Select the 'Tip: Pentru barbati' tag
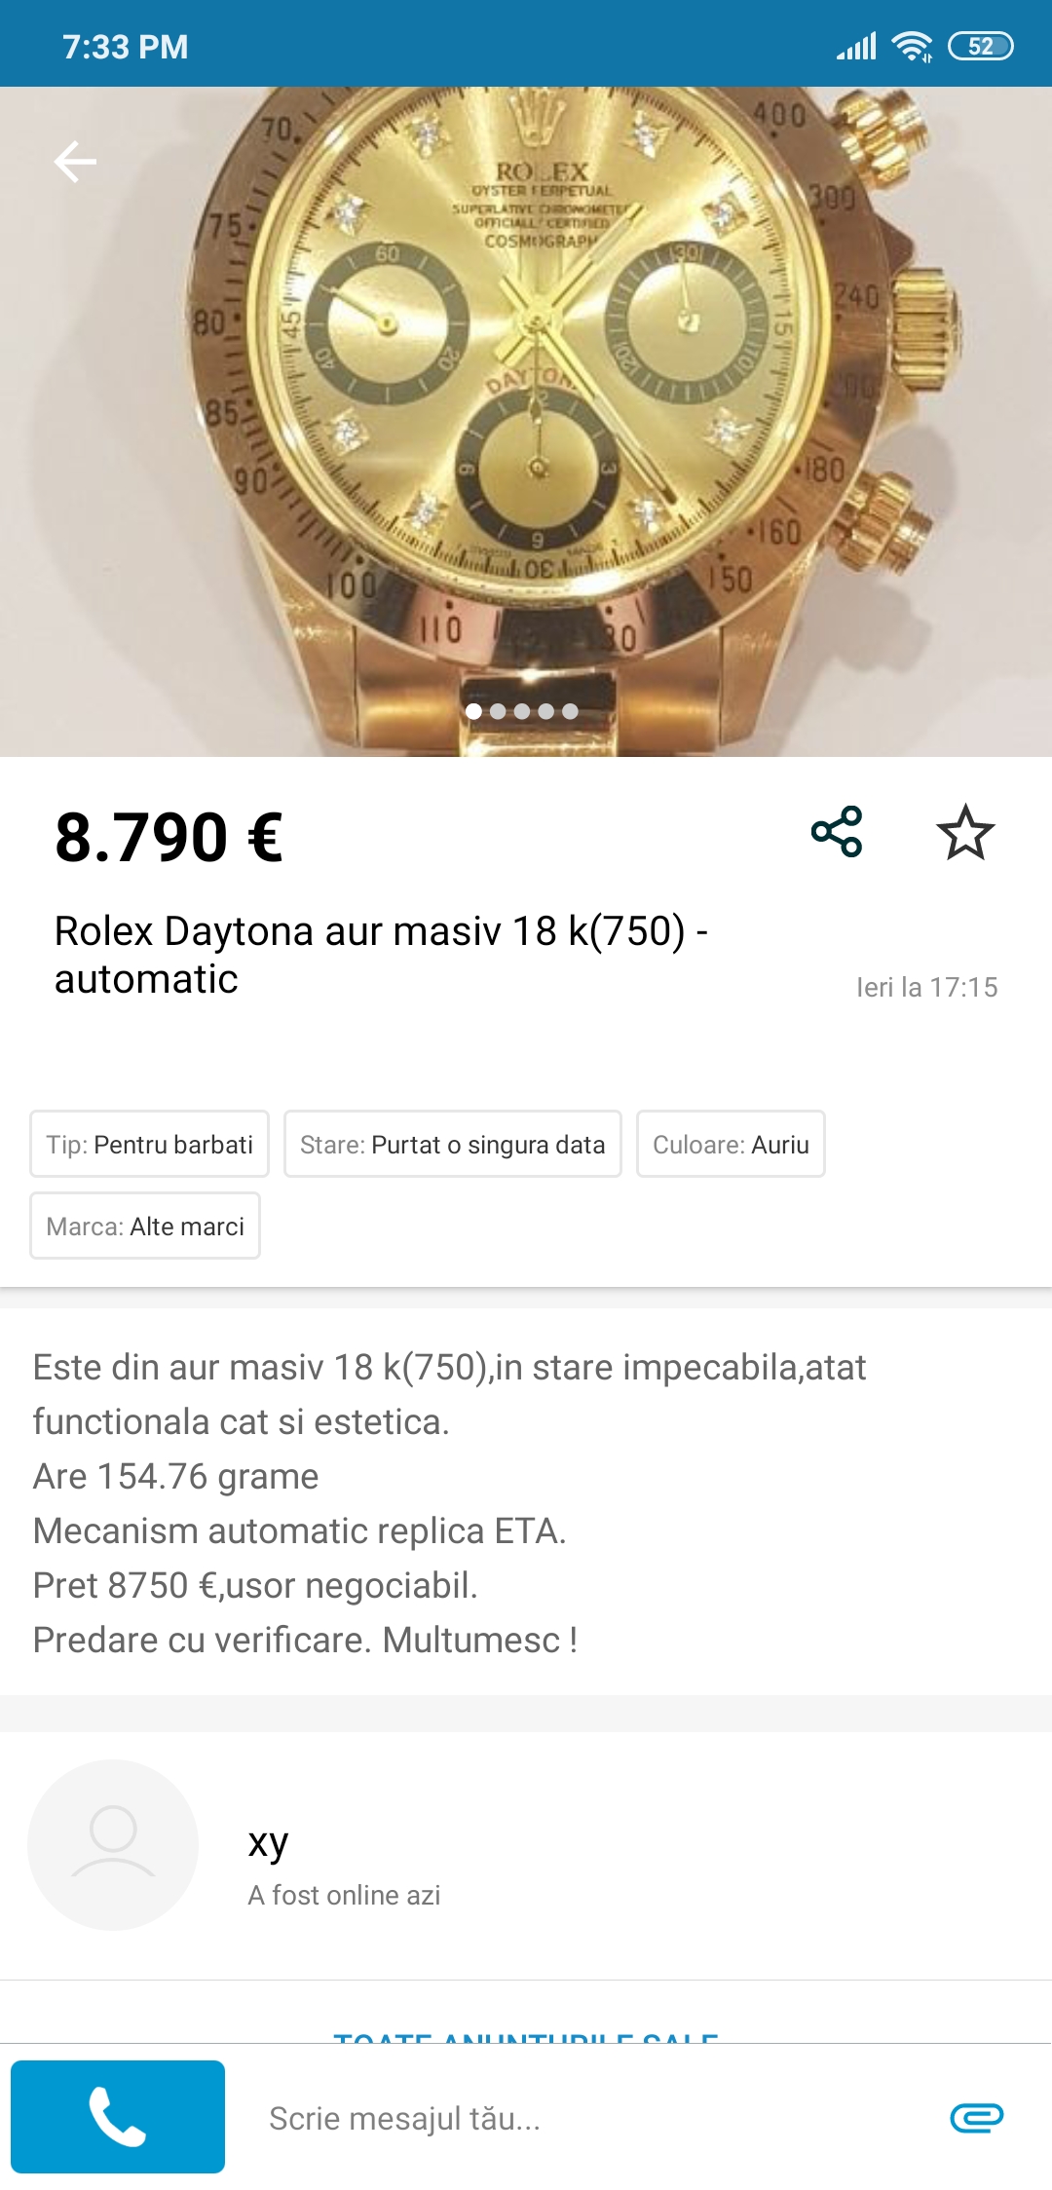Image resolution: width=1052 pixels, height=2190 pixels. (149, 1144)
